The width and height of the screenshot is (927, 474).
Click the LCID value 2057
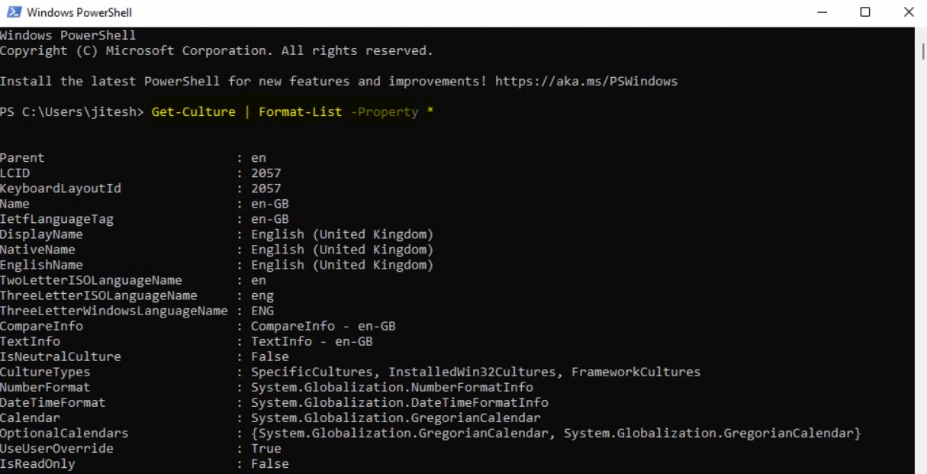pos(269,173)
